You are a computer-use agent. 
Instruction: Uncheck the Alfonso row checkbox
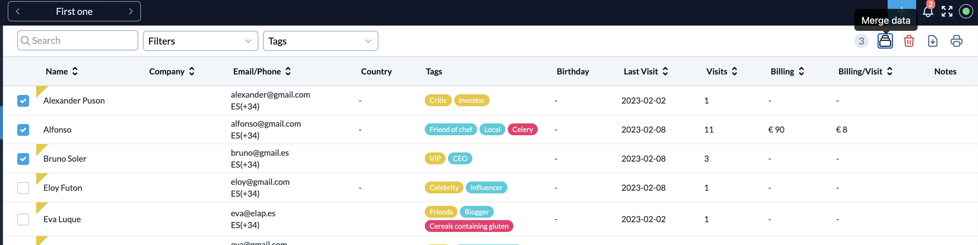click(23, 130)
